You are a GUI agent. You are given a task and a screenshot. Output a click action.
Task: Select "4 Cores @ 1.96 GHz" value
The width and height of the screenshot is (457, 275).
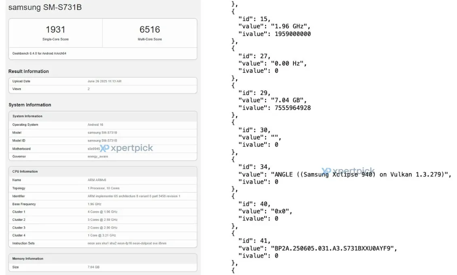click(103, 212)
